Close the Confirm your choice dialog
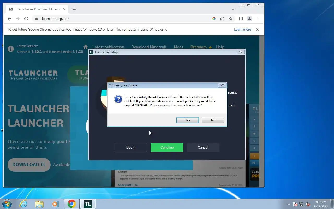 222,85
